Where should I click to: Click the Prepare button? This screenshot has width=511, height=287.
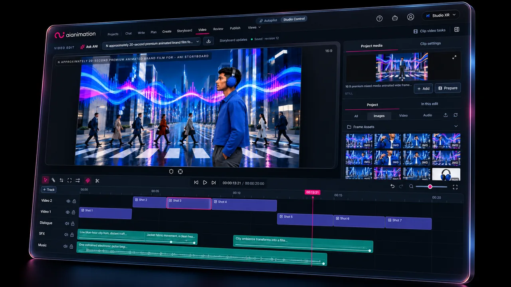point(448,88)
